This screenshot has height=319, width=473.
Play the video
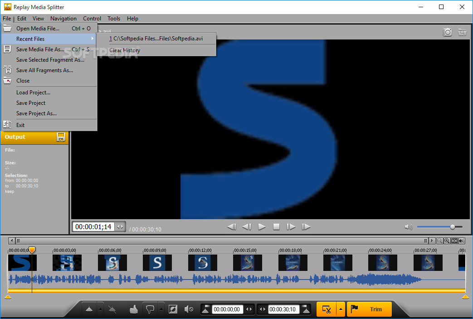click(x=262, y=226)
